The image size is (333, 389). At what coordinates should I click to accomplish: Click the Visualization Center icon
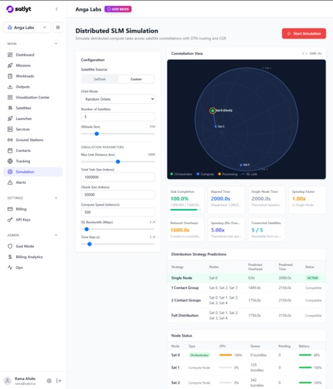[10, 97]
